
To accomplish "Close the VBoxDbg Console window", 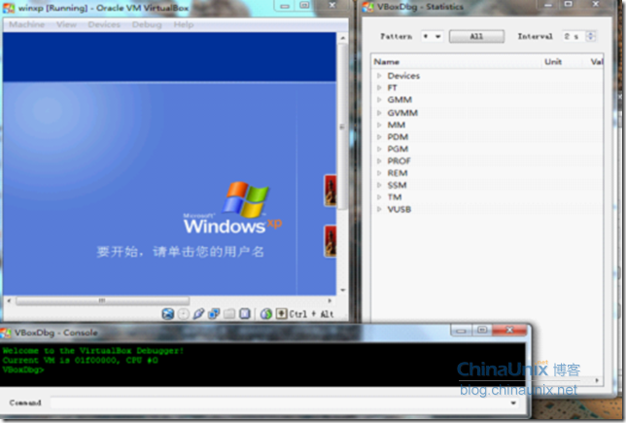I will click(509, 330).
